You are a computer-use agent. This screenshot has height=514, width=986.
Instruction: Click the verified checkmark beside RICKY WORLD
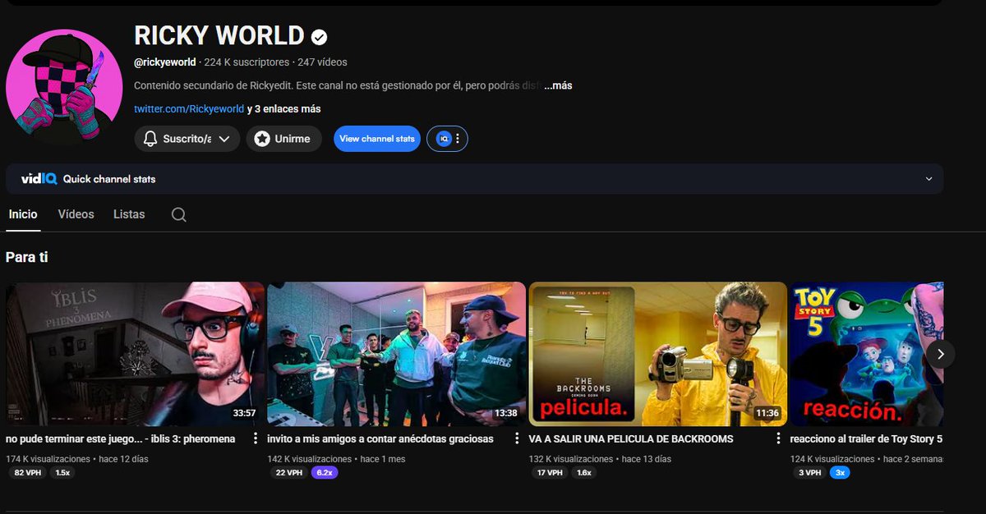coord(318,36)
